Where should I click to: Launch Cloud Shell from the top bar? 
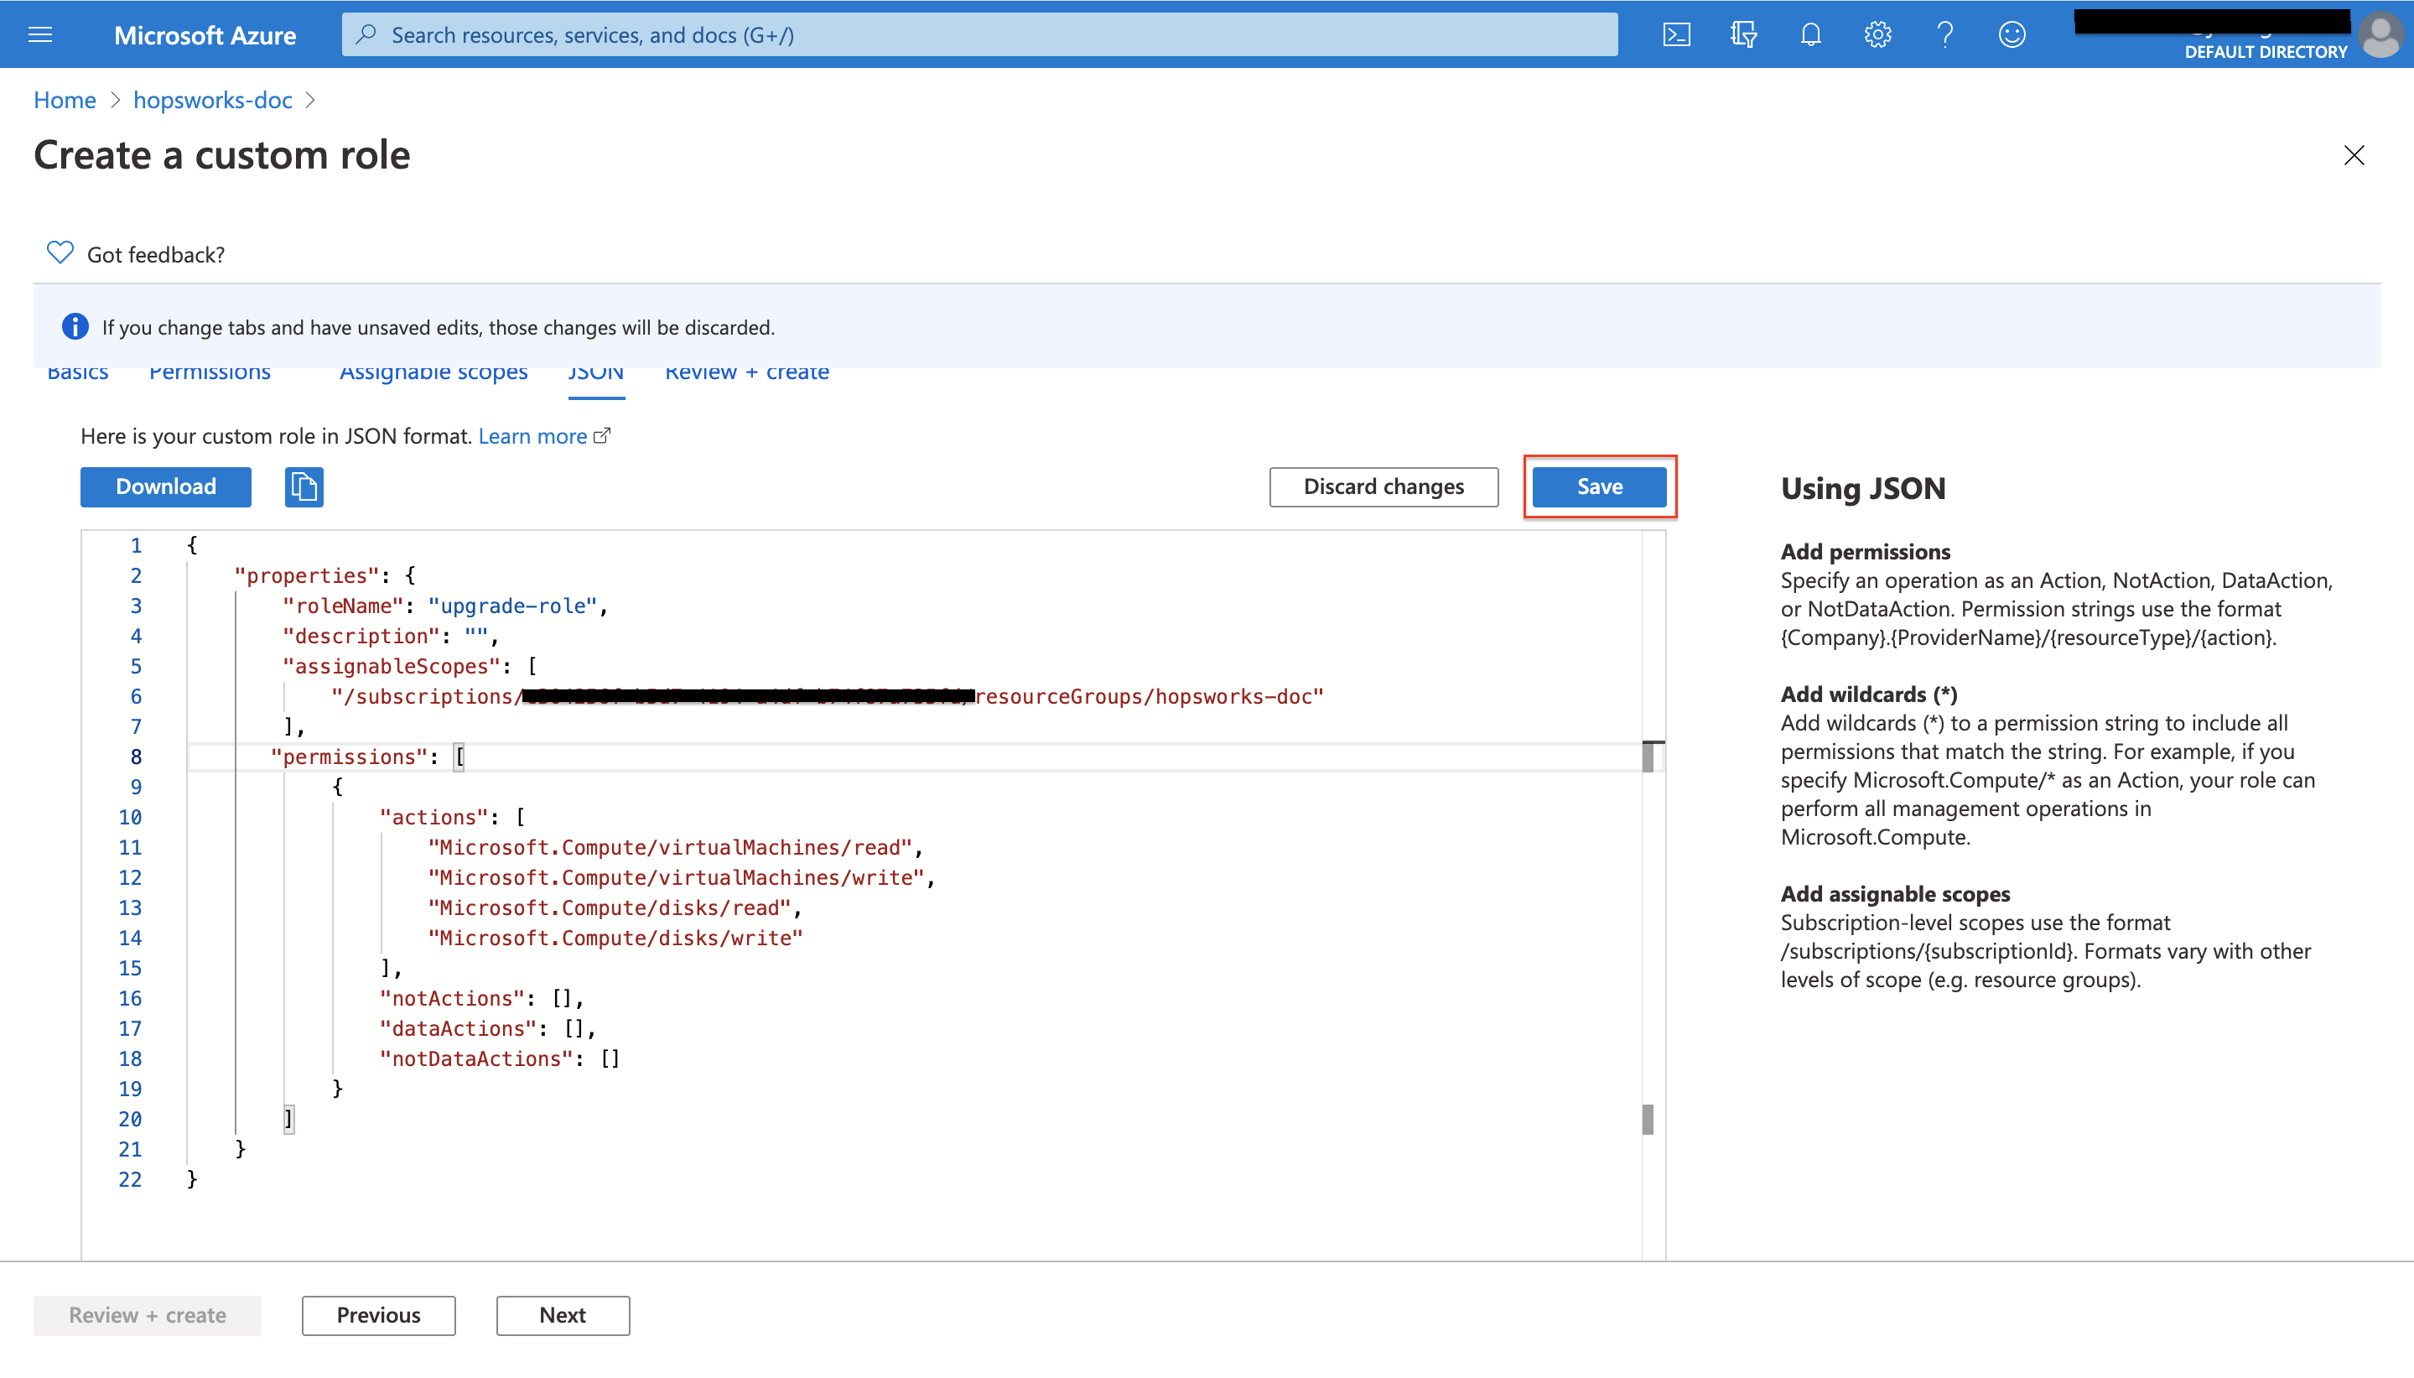point(1676,35)
